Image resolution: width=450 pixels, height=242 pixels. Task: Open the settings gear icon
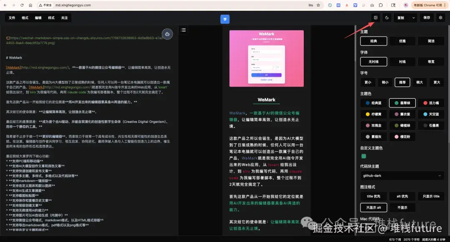[441, 17]
